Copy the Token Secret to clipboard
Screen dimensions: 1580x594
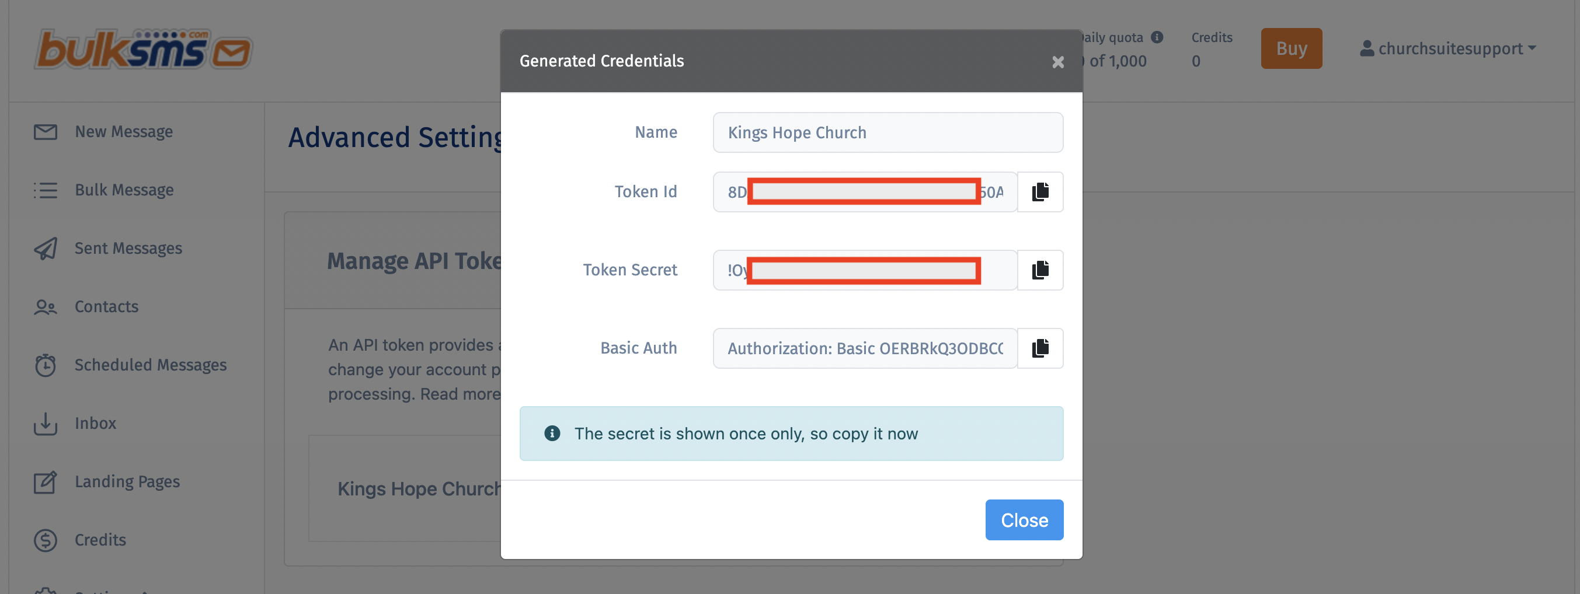point(1040,270)
